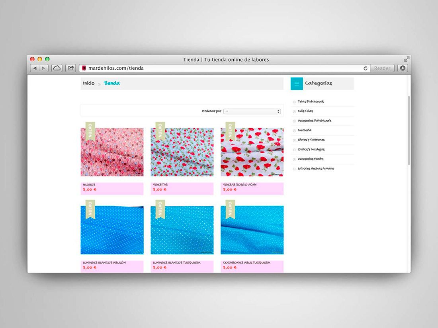Viewport: 438px width, 328px height.
Task: Click the teal Categorías menu icon
Action: click(297, 84)
